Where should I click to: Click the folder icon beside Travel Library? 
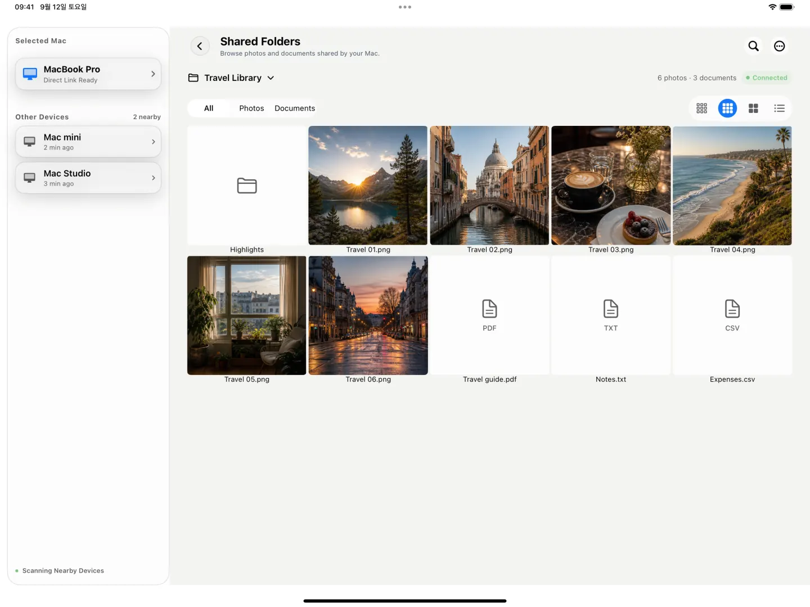coord(193,78)
